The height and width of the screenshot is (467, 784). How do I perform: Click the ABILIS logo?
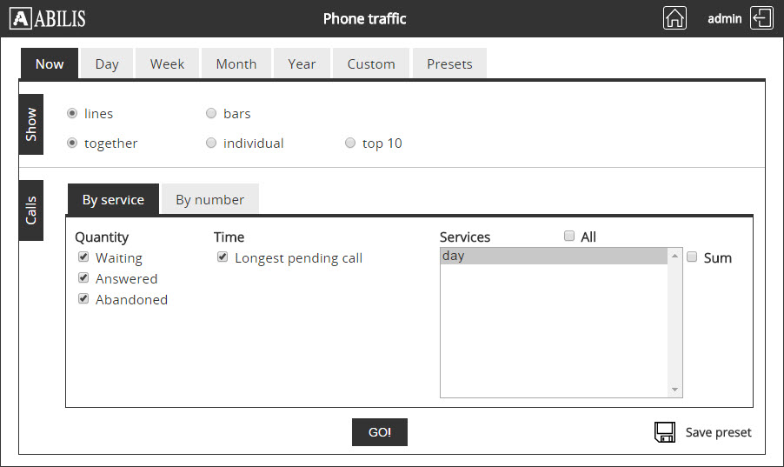[48, 18]
